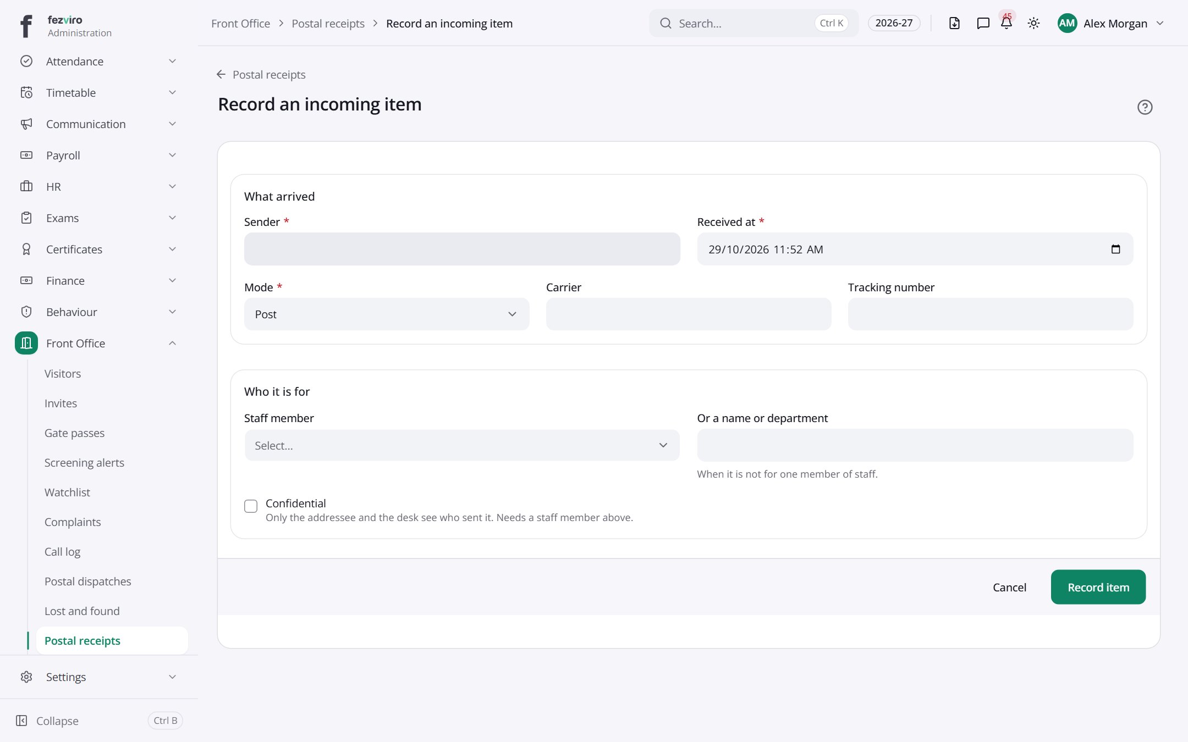Click into the Carrier field
1188x742 pixels.
(x=689, y=314)
